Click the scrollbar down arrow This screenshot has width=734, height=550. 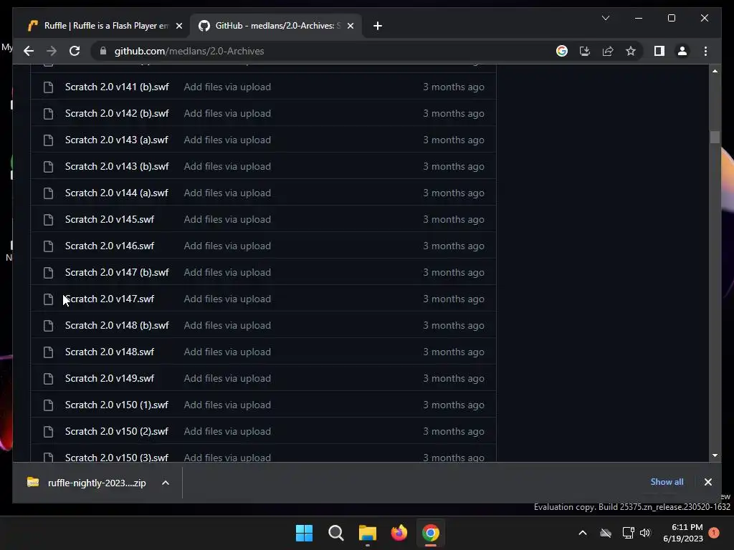coord(715,455)
